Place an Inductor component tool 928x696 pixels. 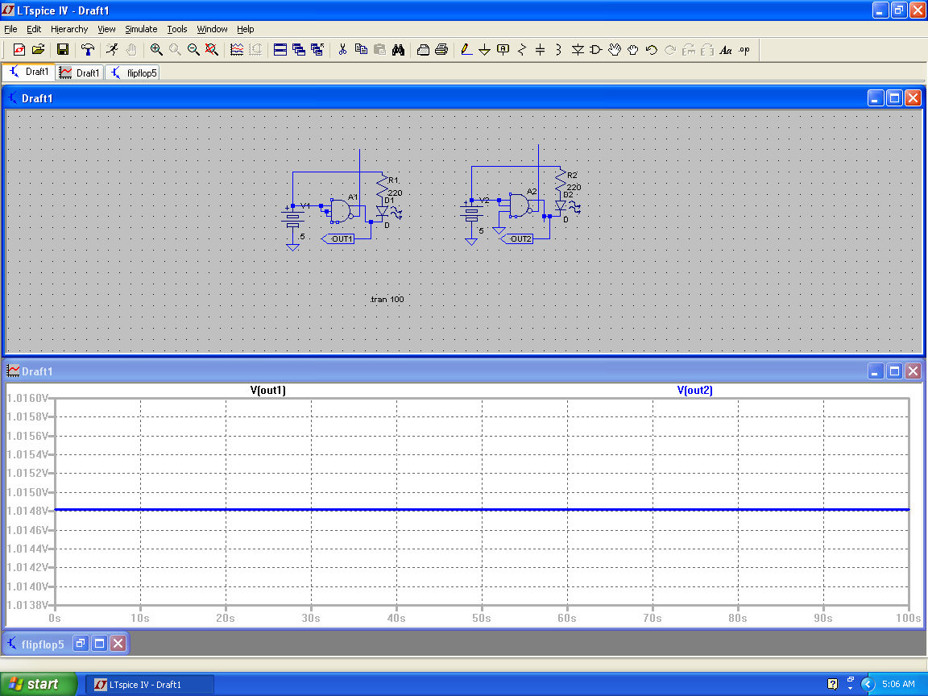[x=559, y=50]
